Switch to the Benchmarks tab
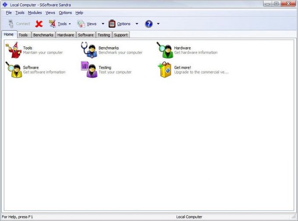The image size is (298, 221). coord(43,35)
